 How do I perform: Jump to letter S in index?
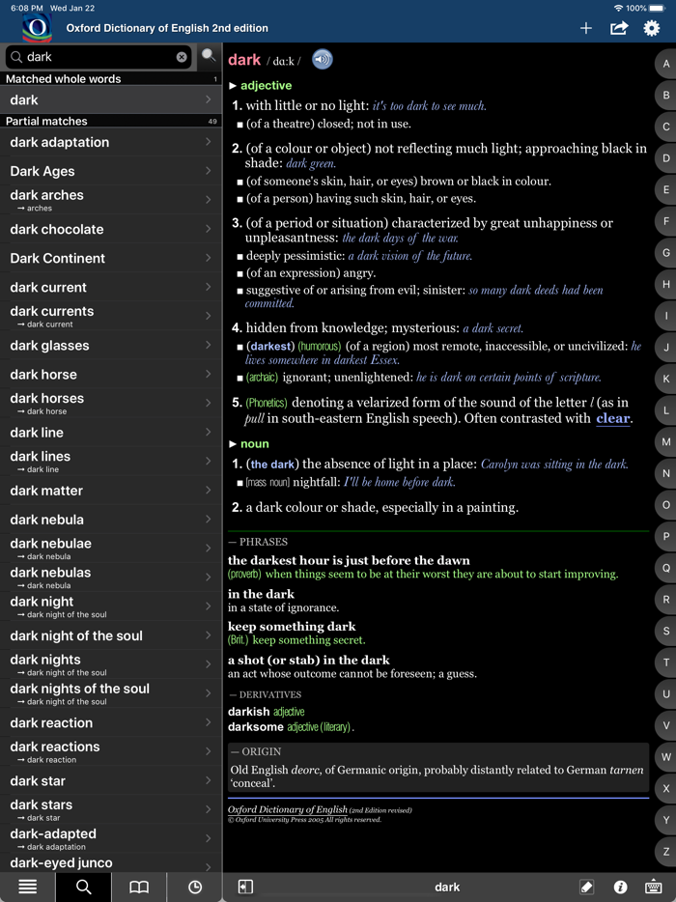coord(666,631)
